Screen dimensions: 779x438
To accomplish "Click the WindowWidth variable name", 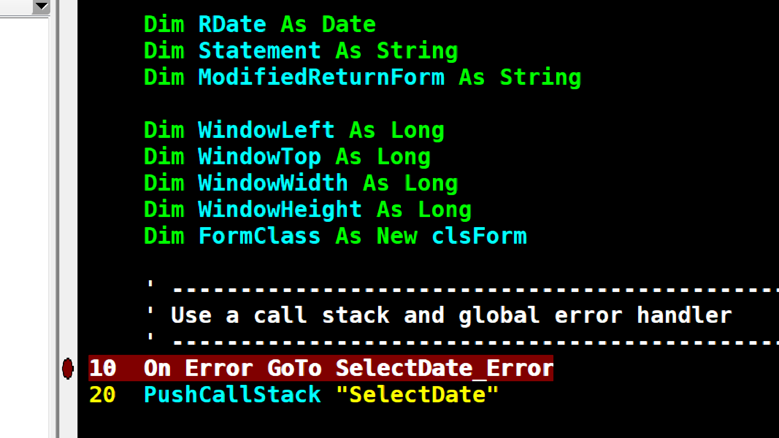I will 273,183.
